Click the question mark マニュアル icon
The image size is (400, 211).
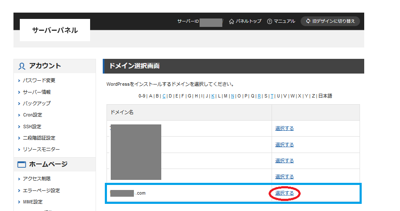[x=269, y=21]
